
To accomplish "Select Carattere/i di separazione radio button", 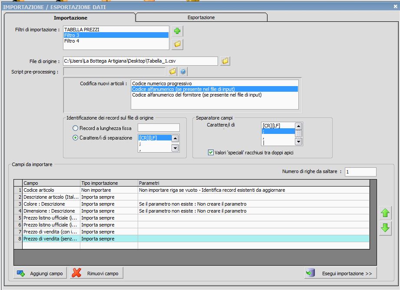I will click(75, 137).
